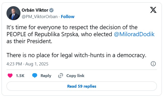
Task: Click the chain link copy icon
Action: (61, 76)
